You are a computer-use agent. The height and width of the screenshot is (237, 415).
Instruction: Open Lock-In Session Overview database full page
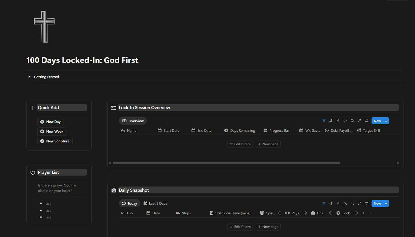359,121
